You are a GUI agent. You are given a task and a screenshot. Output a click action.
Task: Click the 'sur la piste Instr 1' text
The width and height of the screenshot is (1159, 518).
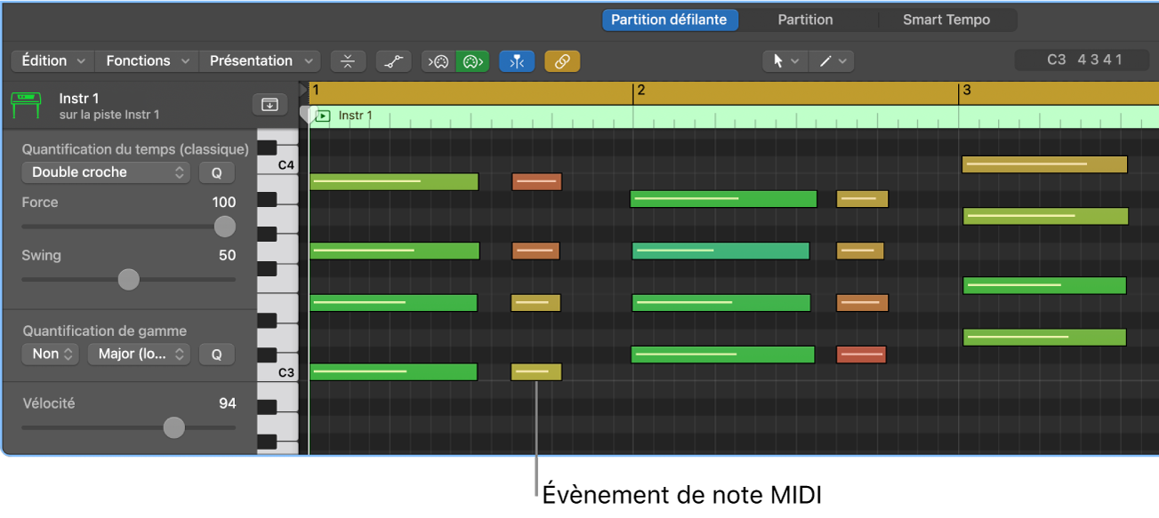pos(109,116)
